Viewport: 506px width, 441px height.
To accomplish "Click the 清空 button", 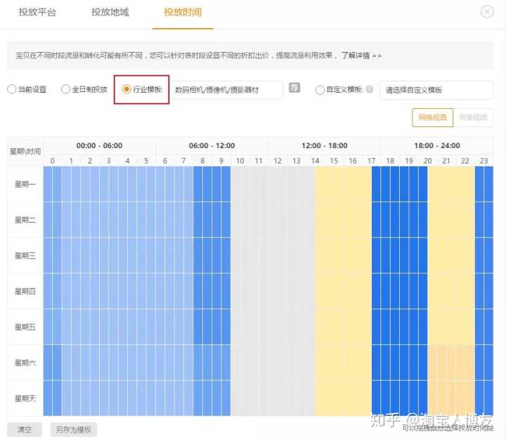I will (x=25, y=430).
